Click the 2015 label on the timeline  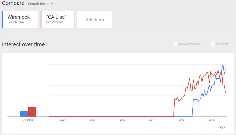211,120
